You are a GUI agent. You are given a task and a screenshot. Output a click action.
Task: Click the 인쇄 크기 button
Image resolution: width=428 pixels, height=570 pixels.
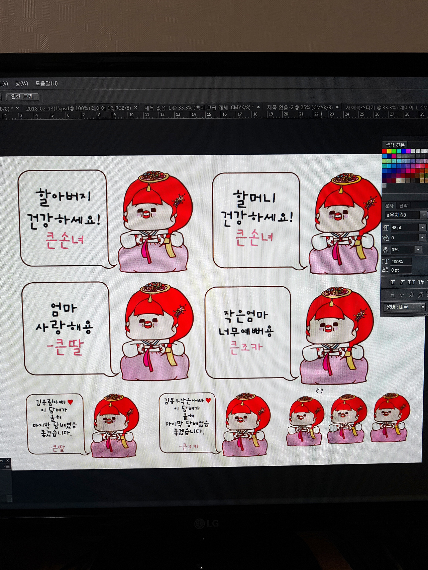[x=22, y=97]
